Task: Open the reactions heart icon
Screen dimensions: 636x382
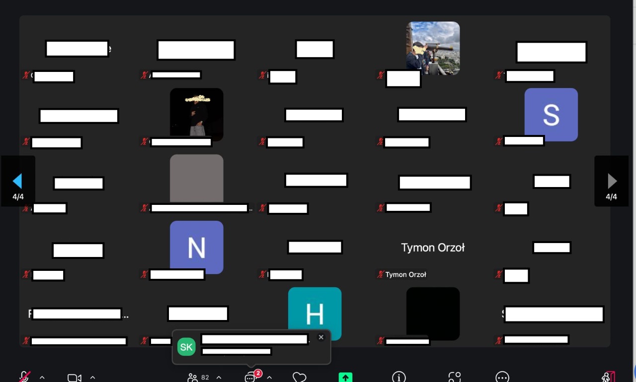Action: click(x=299, y=378)
